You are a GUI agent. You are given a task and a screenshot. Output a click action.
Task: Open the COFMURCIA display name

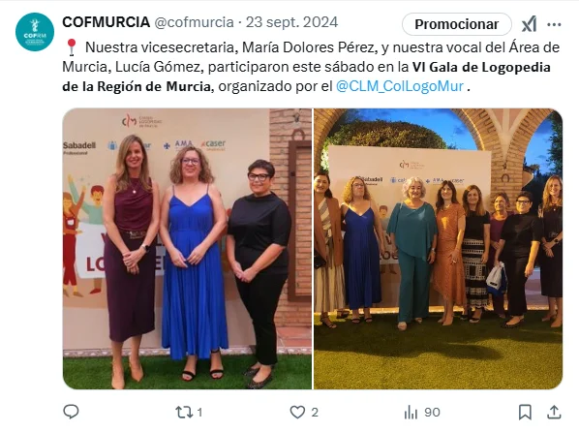coord(106,22)
